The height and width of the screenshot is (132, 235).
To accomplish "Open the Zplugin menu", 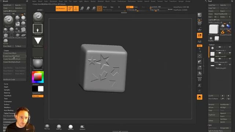I will [181, 1].
